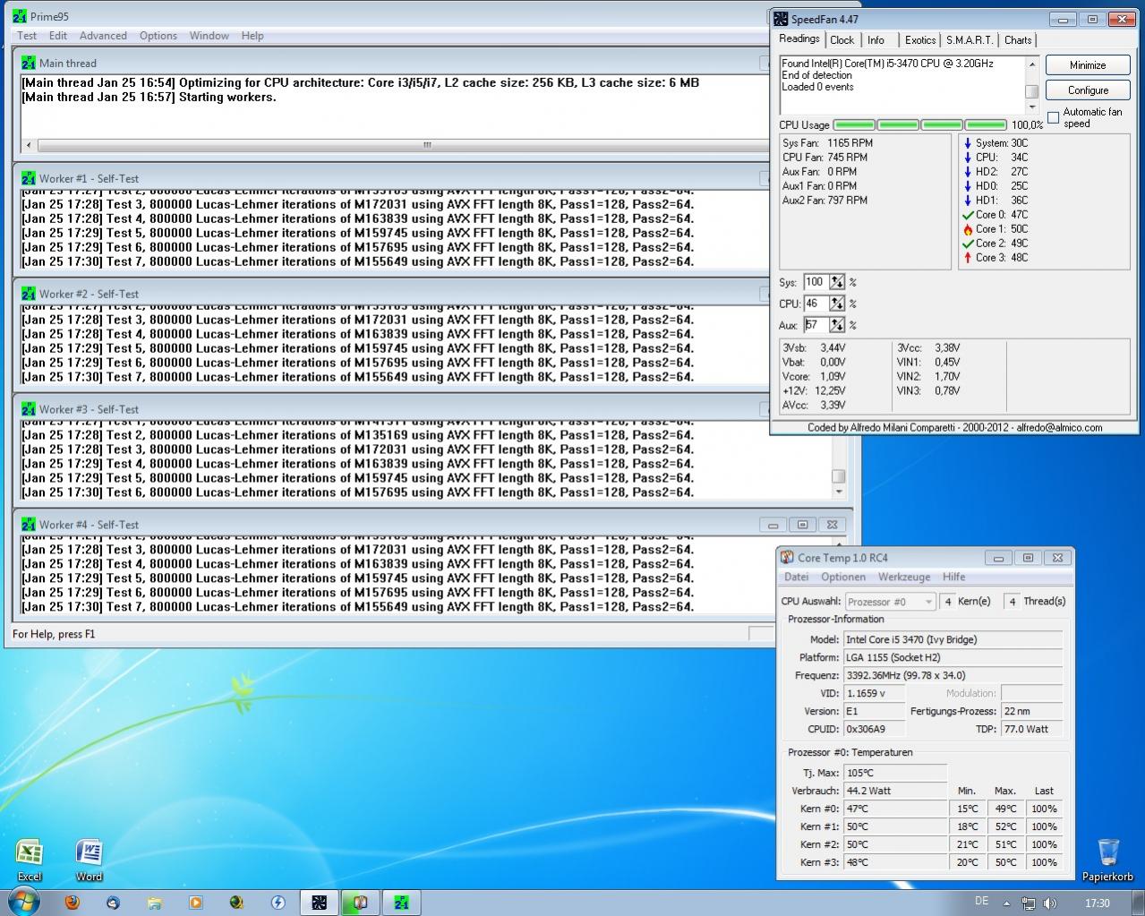Click the lightning bolt taskbar icon
Screen dimensions: 1145x916
coord(278,903)
